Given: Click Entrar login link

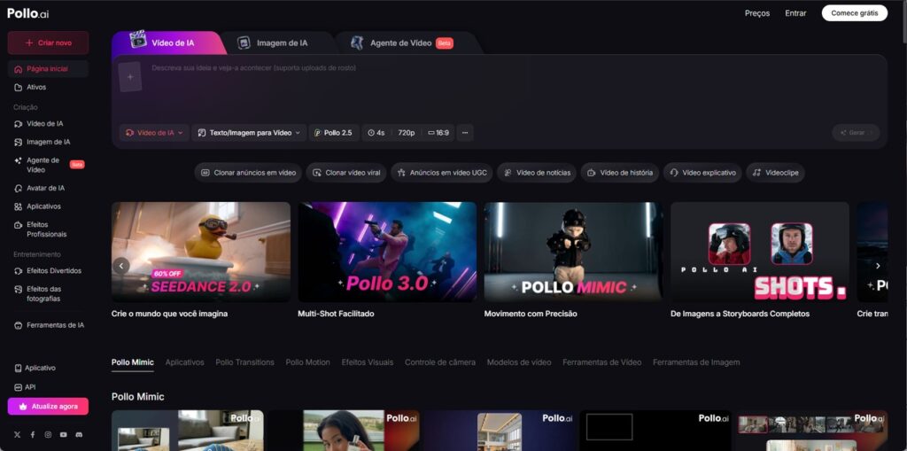Looking at the screenshot, I should point(795,13).
